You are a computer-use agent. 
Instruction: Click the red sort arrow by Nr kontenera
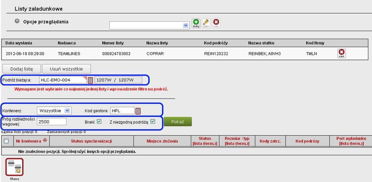[45, 140]
